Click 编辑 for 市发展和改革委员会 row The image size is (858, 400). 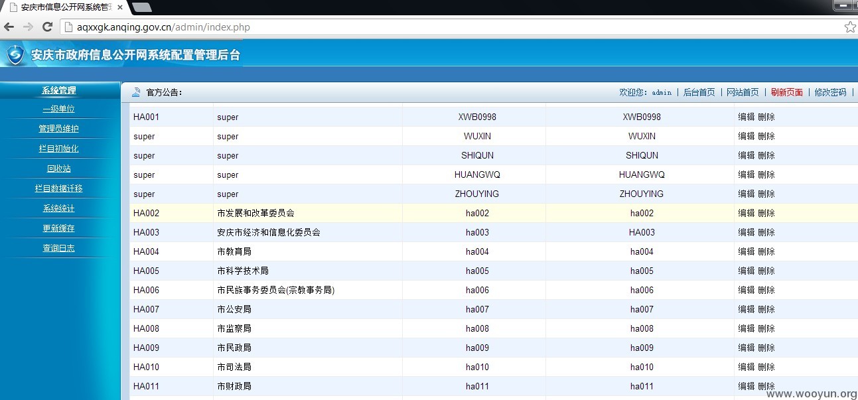point(747,213)
